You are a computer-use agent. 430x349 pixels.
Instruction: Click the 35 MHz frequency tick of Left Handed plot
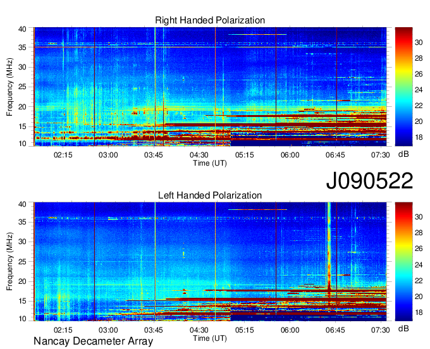tap(22, 222)
